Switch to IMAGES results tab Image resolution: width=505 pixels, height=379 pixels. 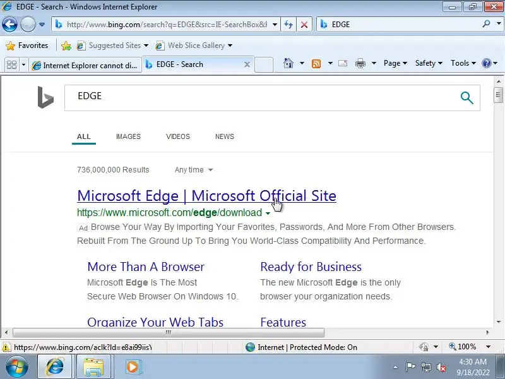pyautogui.click(x=128, y=136)
